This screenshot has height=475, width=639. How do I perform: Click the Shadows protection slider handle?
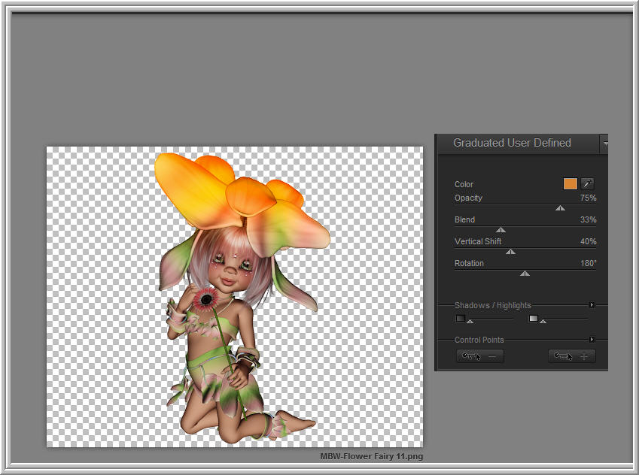470,321
